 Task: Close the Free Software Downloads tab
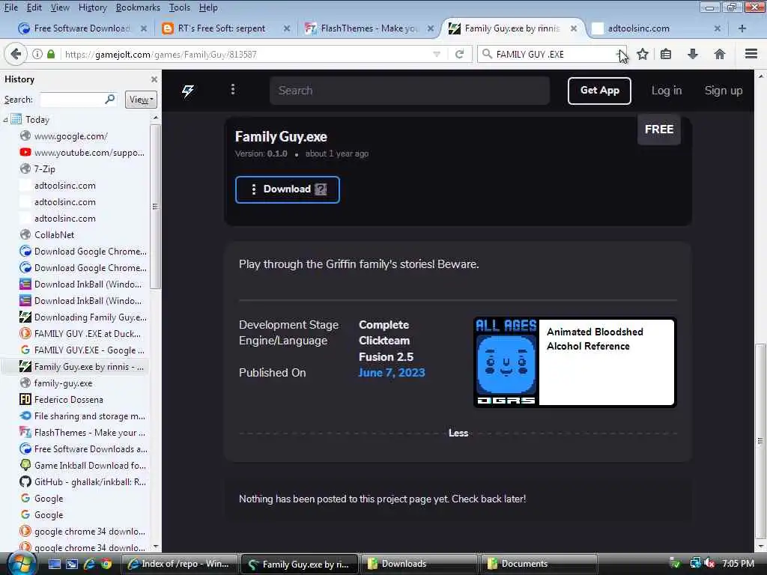pyautogui.click(x=143, y=28)
